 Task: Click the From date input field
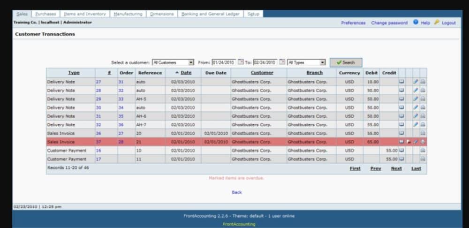point(223,62)
